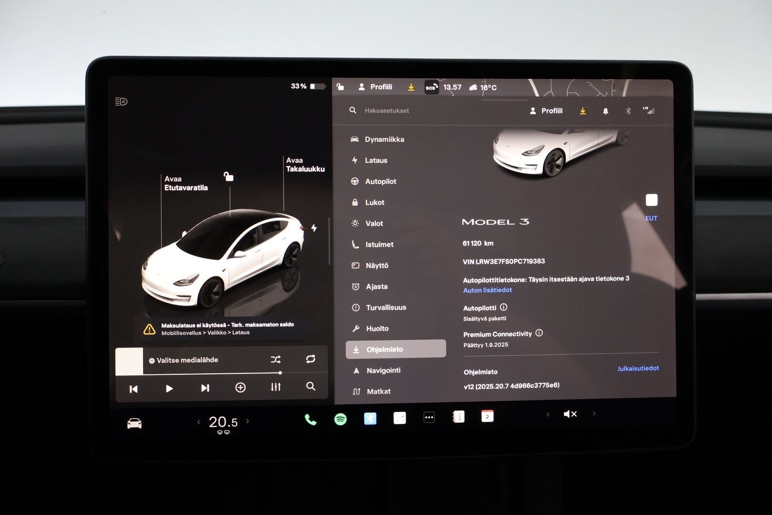Viewport: 772px width, 515px height.
Task: Tap Avaa Etutavaratila to open frunk
Action: point(186,183)
